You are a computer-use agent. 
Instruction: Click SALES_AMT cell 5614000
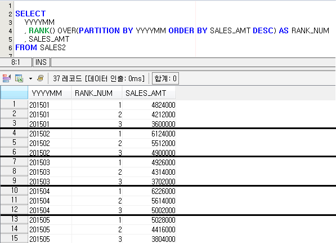pyautogui.click(x=149, y=201)
